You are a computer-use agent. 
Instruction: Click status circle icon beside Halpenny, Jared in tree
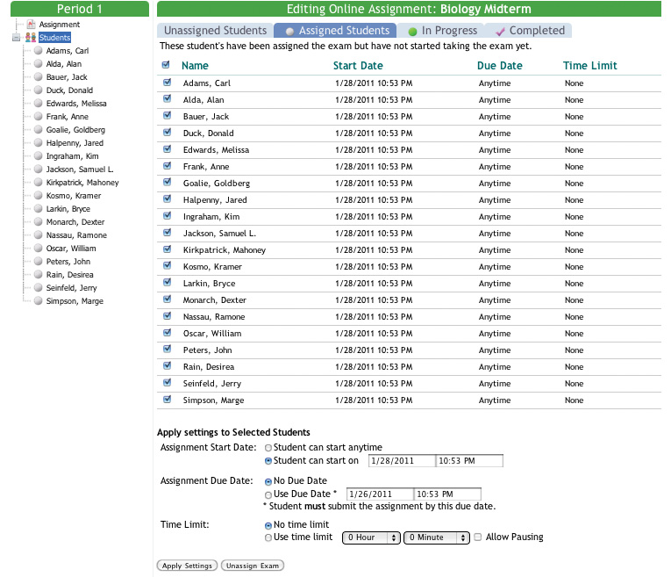[39, 143]
